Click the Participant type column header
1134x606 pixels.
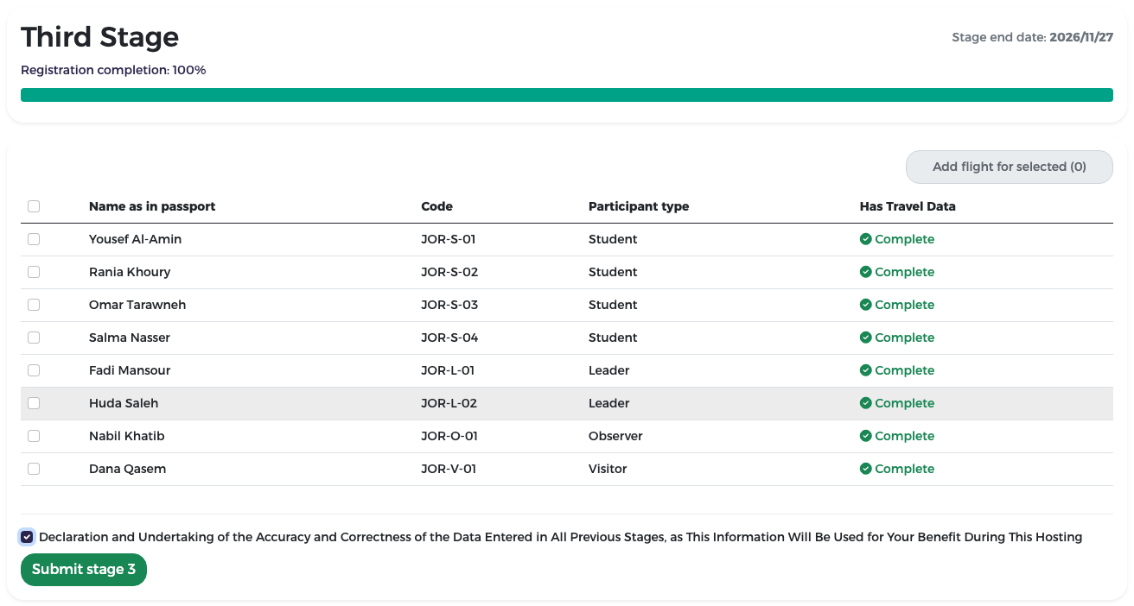[639, 206]
